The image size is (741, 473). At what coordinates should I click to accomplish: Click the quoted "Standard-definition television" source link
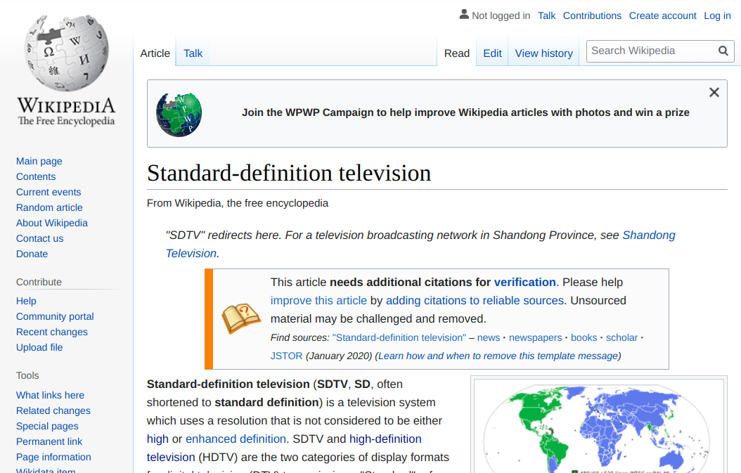[x=399, y=338]
